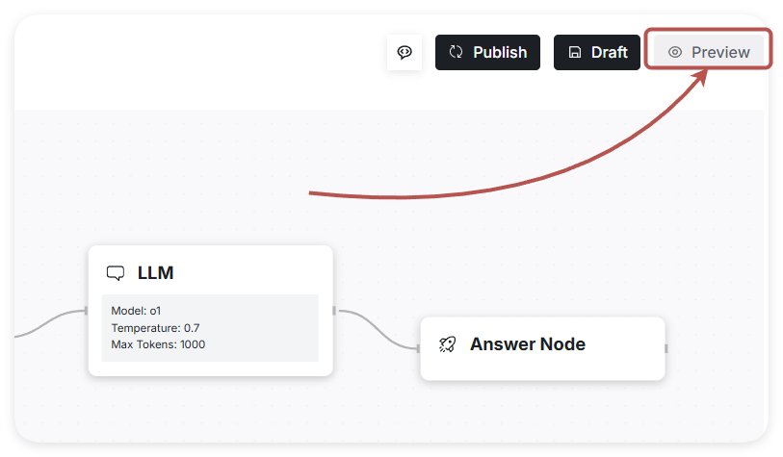Save the workflow as Draft
Screen dimensions: 783x457
(597, 52)
